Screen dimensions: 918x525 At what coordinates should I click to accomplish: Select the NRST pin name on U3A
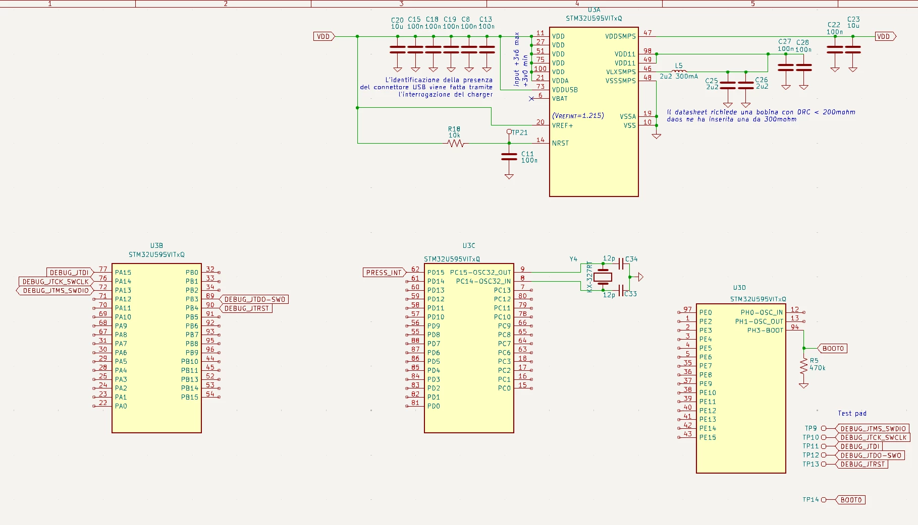point(560,144)
